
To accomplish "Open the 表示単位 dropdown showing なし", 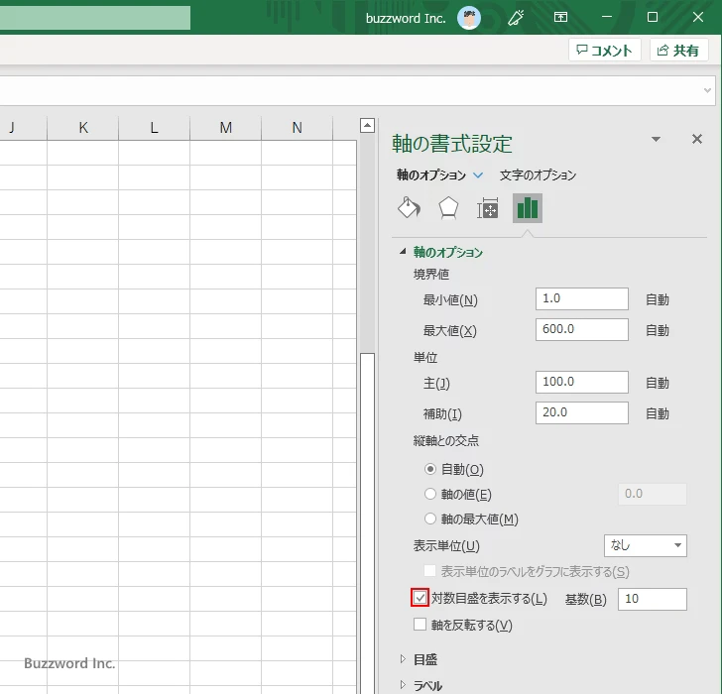I will 645,545.
